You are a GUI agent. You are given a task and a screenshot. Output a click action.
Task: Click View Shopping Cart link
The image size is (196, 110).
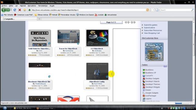click(x=152, y=33)
